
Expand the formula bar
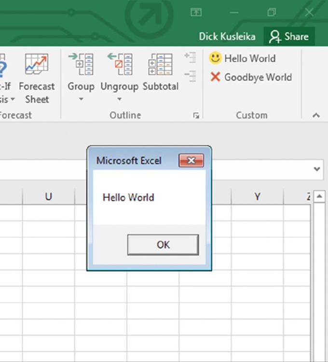(x=317, y=169)
